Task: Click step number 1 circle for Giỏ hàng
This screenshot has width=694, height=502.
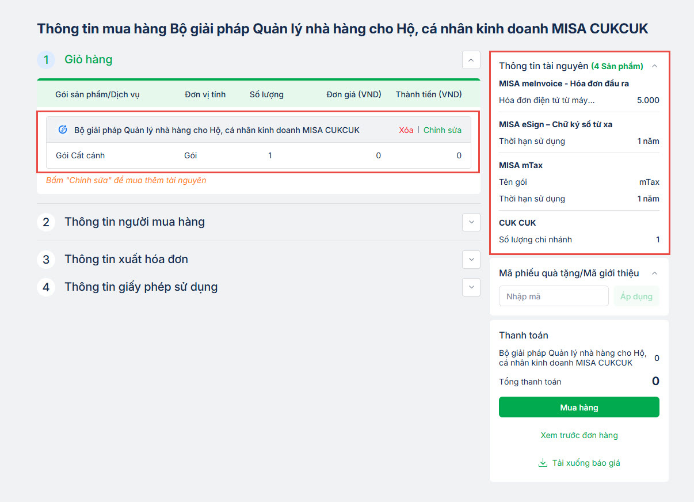Action: click(x=46, y=60)
